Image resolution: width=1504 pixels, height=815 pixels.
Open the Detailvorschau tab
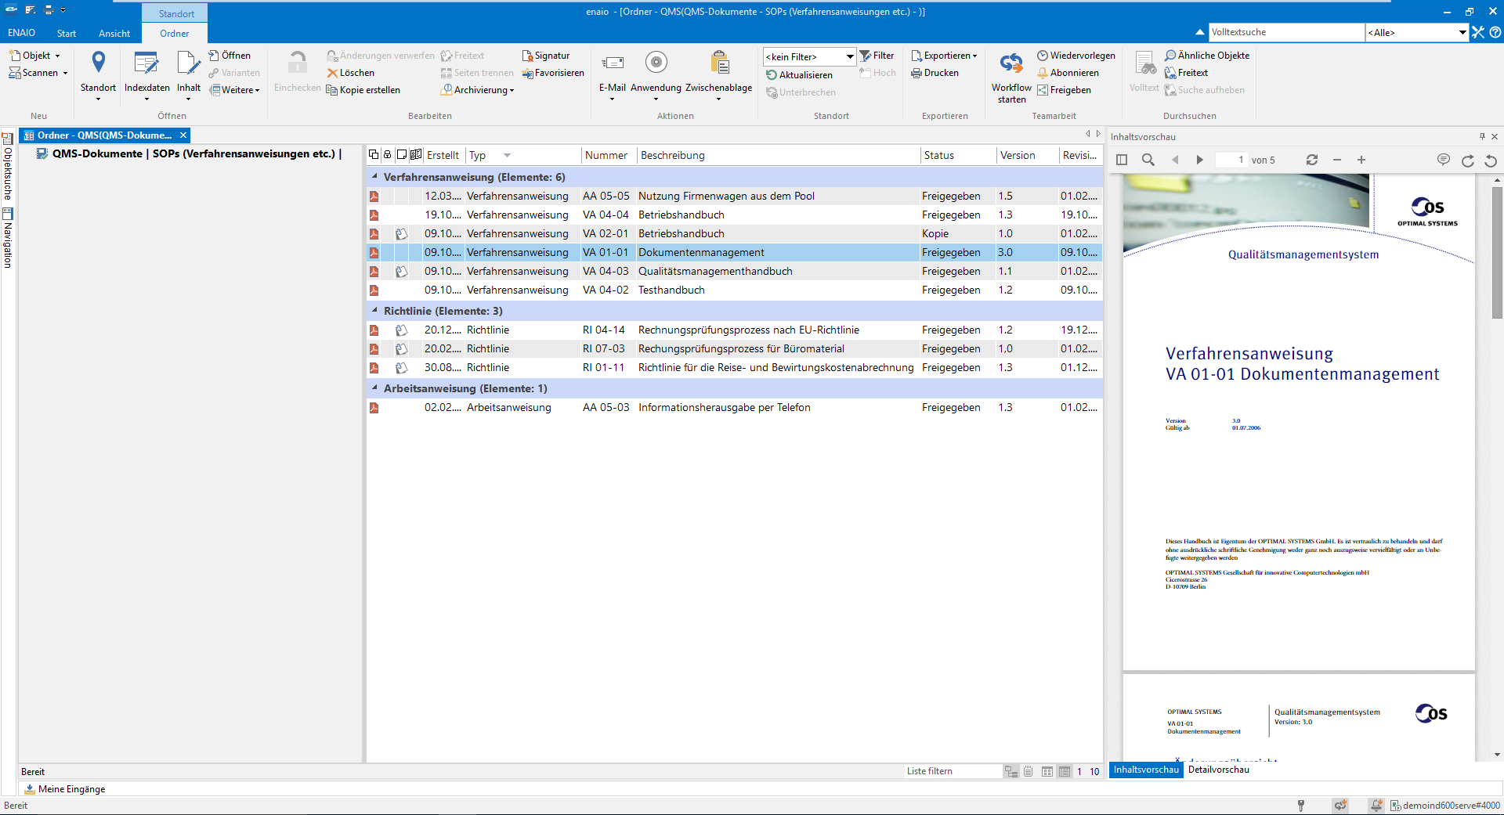click(x=1218, y=770)
